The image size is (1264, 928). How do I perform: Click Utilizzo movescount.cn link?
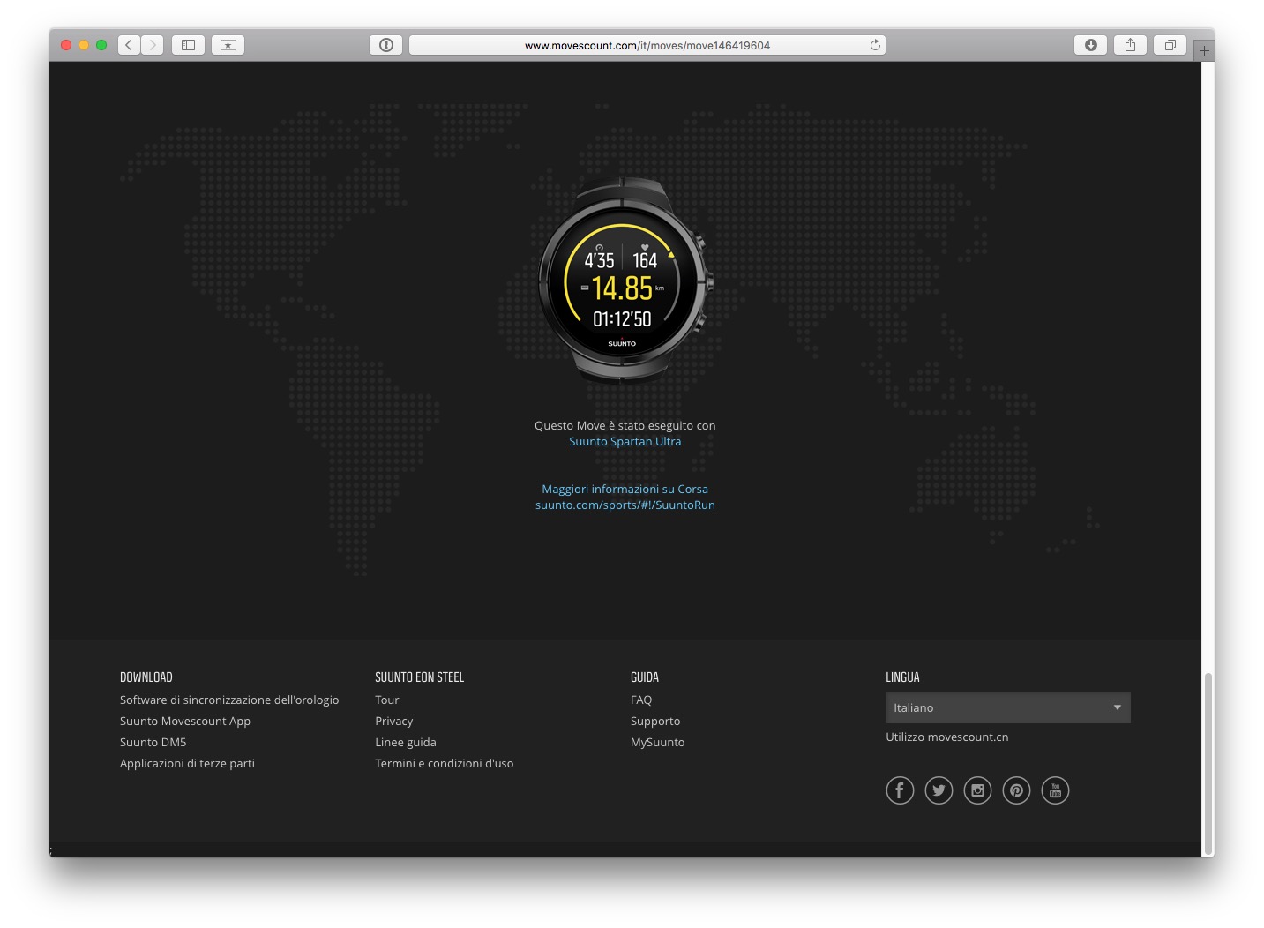tap(947, 737)
